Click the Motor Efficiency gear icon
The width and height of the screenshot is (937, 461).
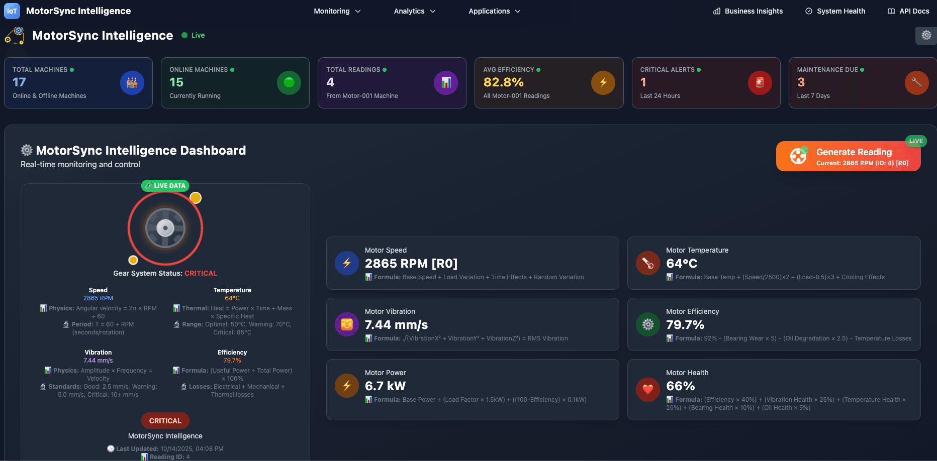click(x=647, y=324)
